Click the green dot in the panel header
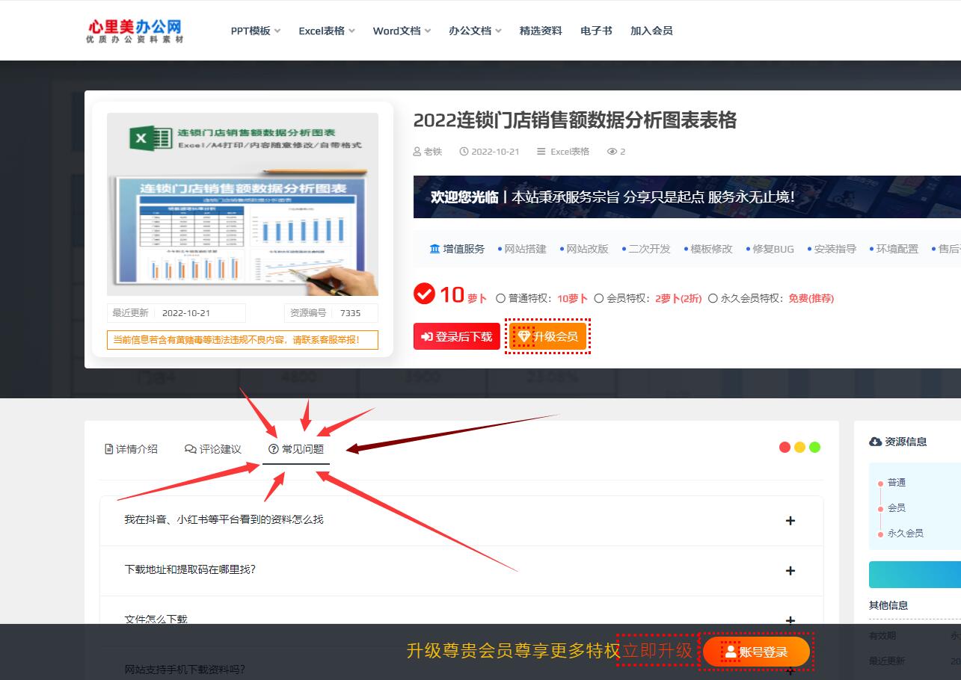961x680 pixels. click(x=814, y=448)
